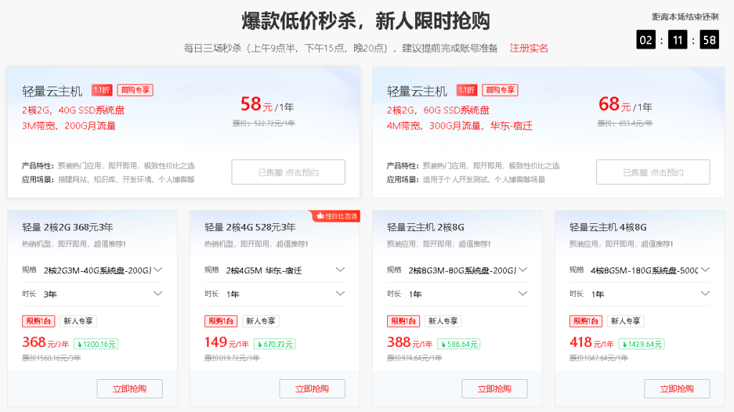
Task: Click 立即抢购 for the 149元 2核4G plan
Action: pos(312,388)
